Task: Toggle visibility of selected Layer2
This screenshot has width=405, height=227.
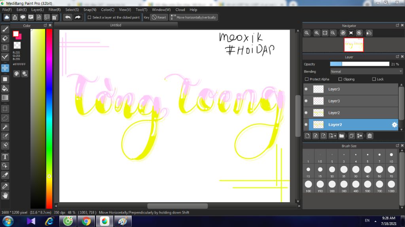Action: (306, 125)
